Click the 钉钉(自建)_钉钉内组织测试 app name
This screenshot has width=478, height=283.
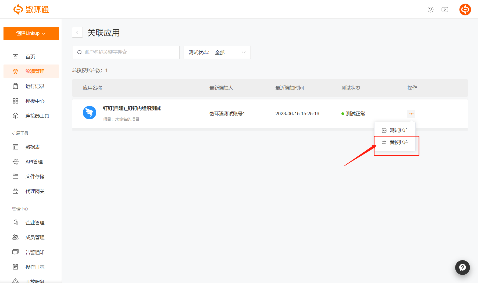pyautogui.click(x=132, y=108)
